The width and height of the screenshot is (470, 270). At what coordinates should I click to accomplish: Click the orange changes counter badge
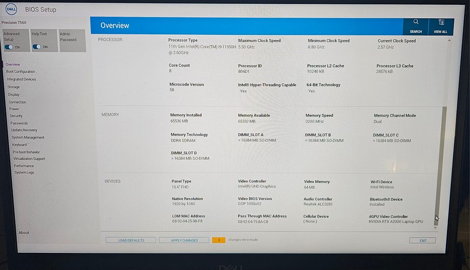click(218, 240)
